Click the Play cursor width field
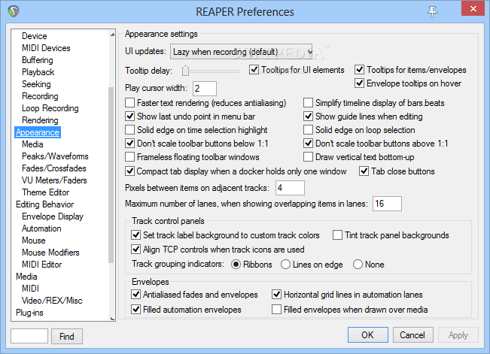The height and width of the screenshot is (354, 490). tap(205, 89)
